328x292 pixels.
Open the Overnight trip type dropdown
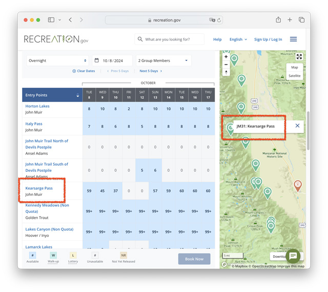click(x=57, y=60)
